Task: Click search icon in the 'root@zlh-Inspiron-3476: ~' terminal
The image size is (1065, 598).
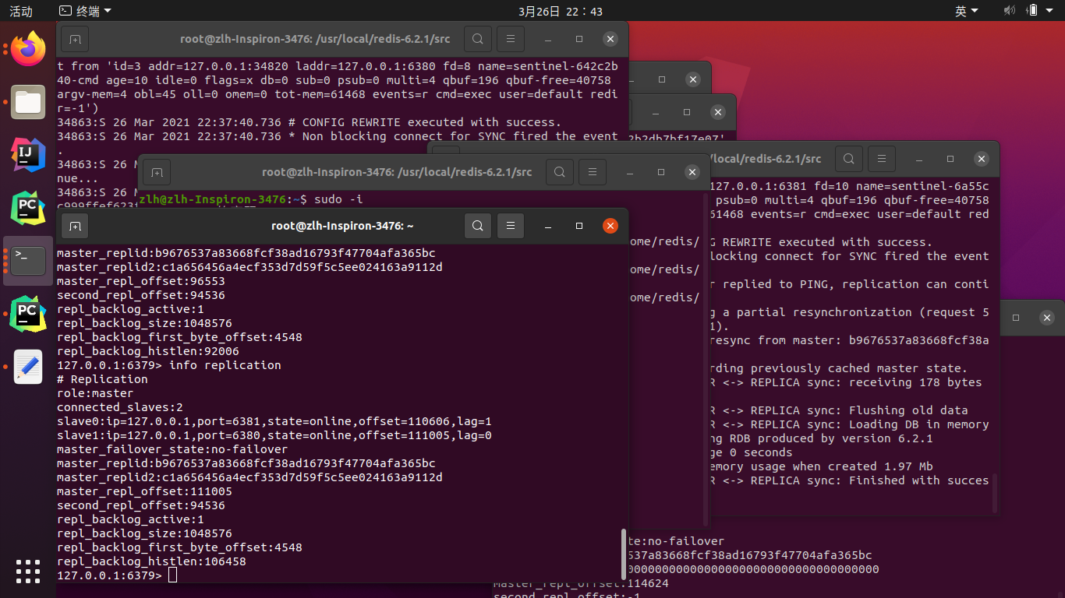Action: pyautogui.click(x=477, y=226)
